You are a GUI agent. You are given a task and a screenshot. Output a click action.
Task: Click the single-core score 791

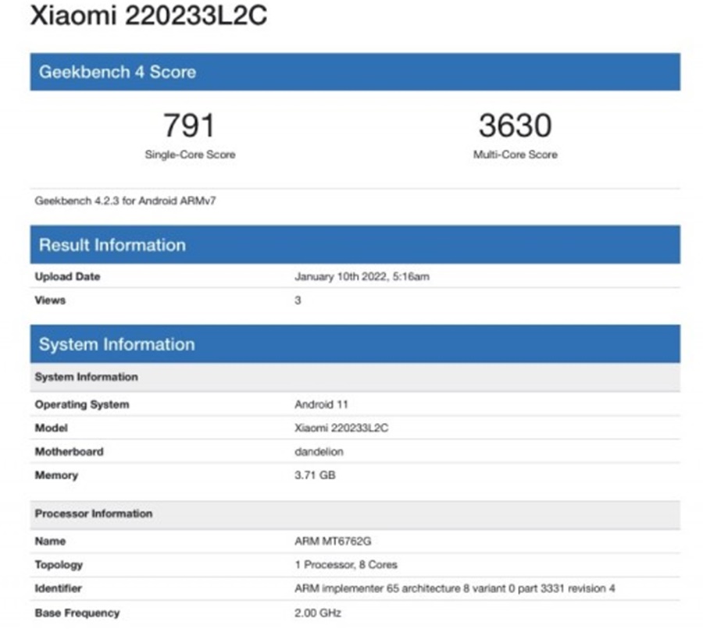(189, 125)
